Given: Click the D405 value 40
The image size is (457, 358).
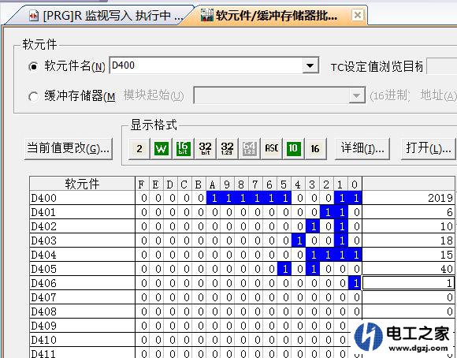Looking at the screenshot, I should 408,269.
